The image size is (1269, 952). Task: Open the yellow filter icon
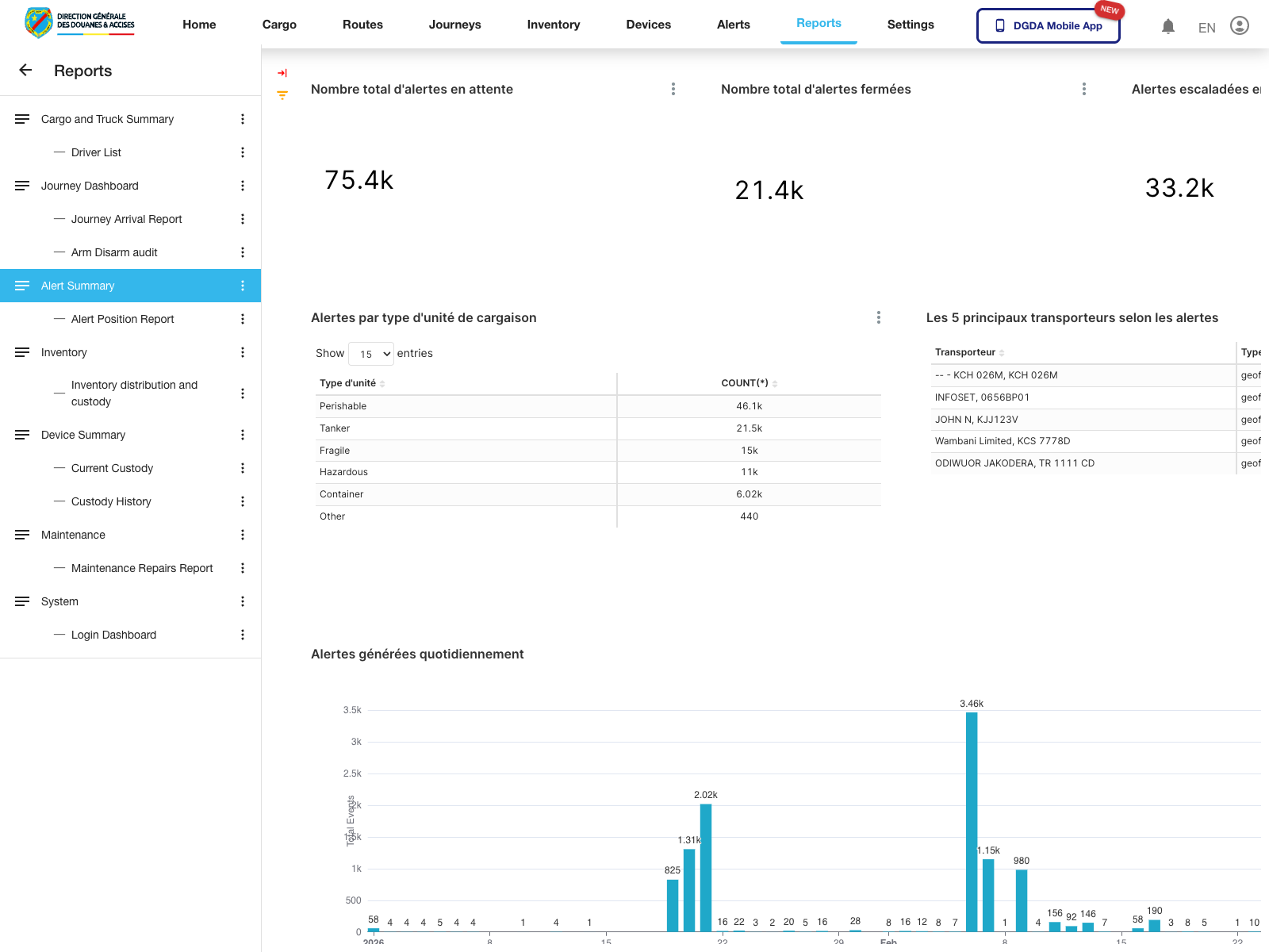tap(282, 95)
